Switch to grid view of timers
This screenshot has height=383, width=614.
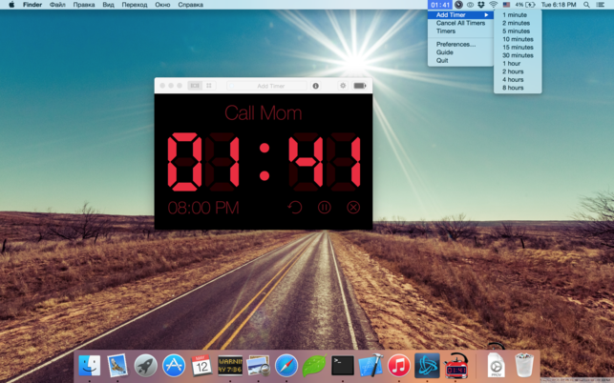click(209, 86)
